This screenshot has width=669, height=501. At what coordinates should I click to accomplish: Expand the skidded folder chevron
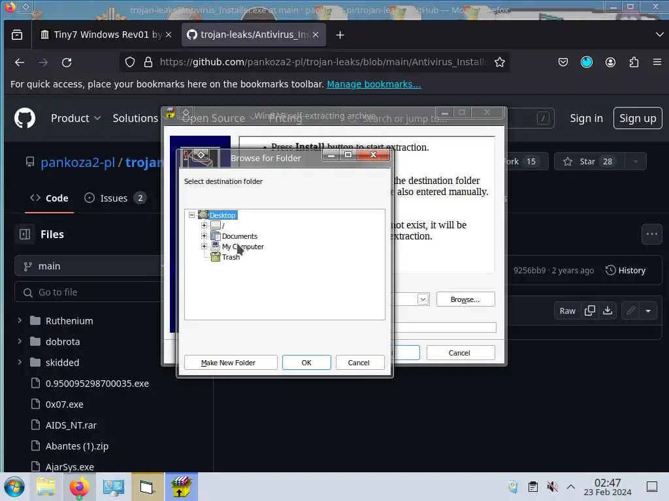[20, 362]
